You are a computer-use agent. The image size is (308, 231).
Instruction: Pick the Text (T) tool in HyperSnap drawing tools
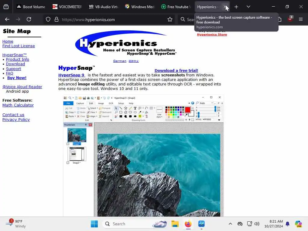135,108
